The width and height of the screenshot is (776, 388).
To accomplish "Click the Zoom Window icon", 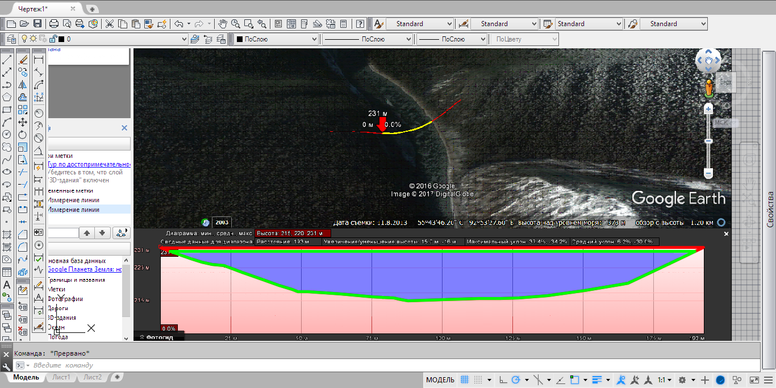I will (248, 24).
